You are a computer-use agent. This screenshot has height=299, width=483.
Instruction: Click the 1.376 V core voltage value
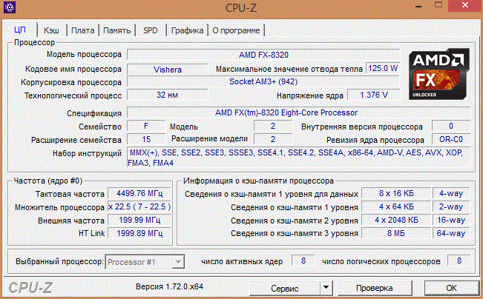tap(374, 95)
